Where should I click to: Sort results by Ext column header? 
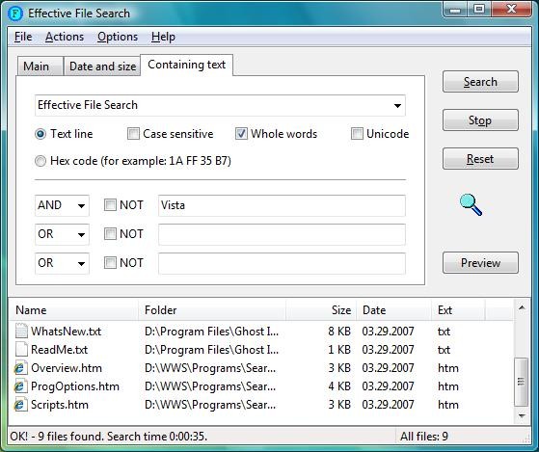click(459, 309)
